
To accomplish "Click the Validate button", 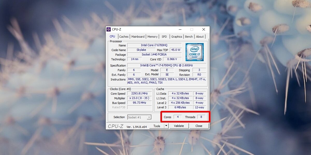I will 179,126.
